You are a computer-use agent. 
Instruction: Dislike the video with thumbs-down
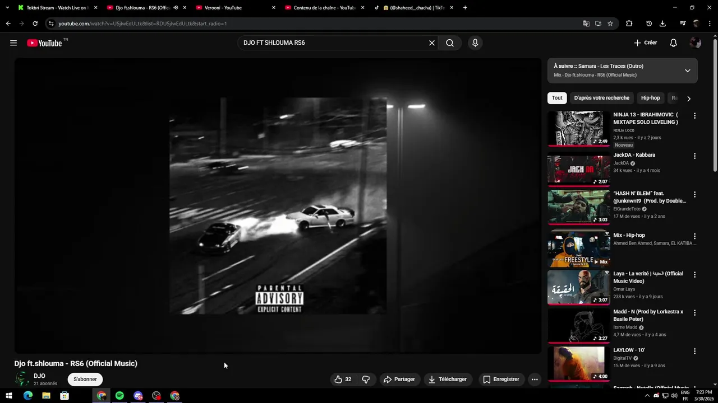(x=366, y=379)
